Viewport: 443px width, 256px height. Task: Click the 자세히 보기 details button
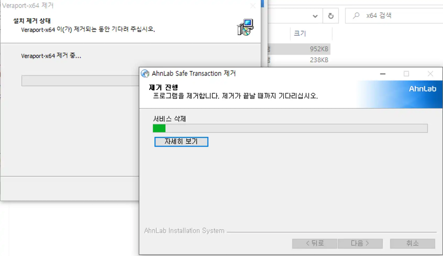(x=181, y=142)
